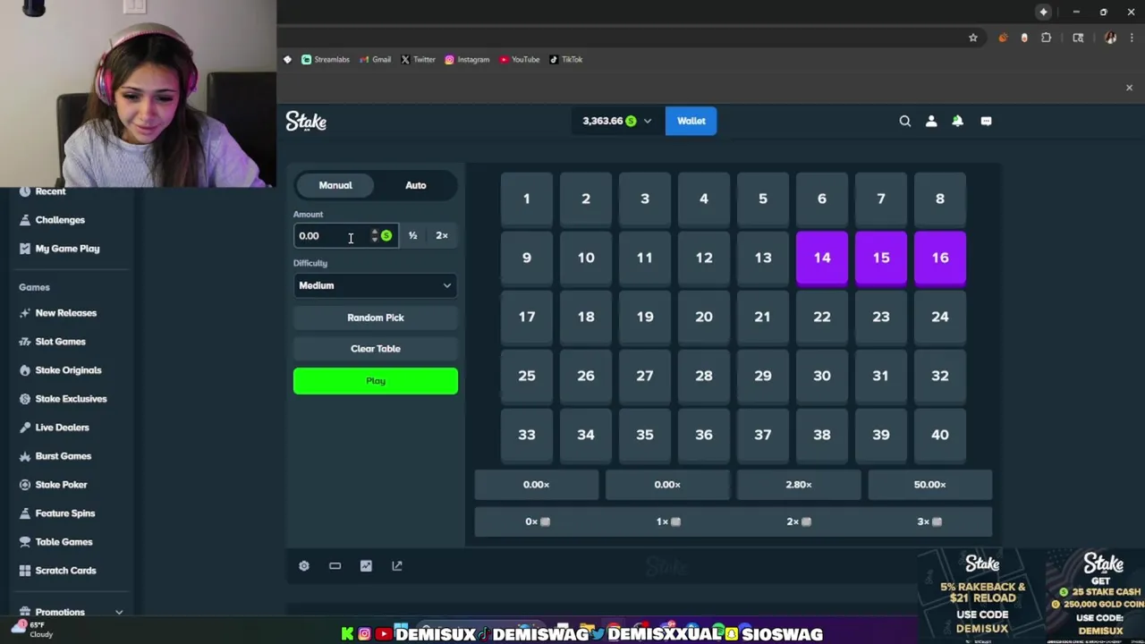Click the 3× hits indicator
This screenshot has height=644, width=1145.
pyautogui.click(x=929, y=521)
